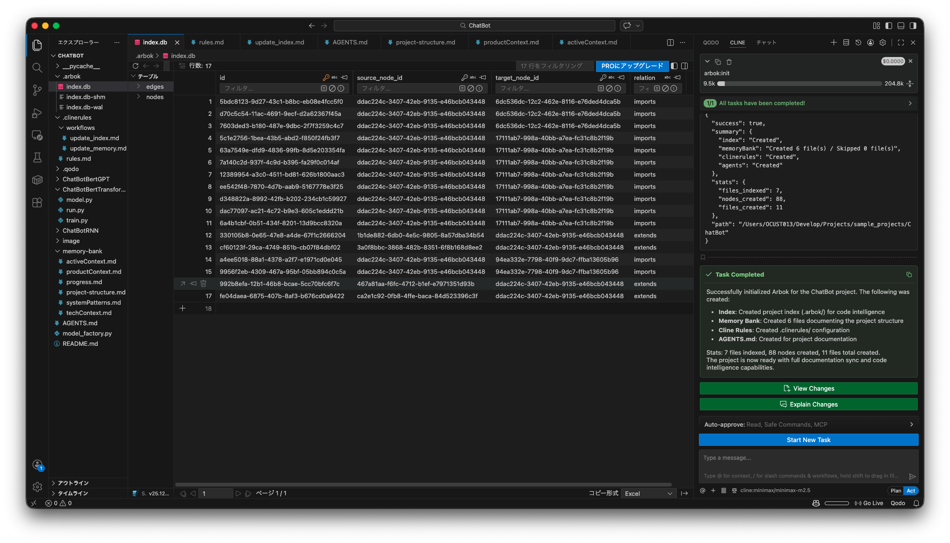Open the Extensions view in activity bar

point(37,202)
